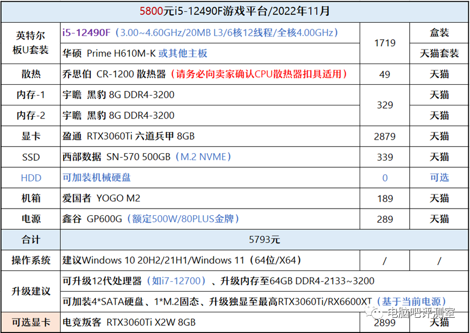Select the price "289"
The width and height of the screenshot is (470, 333).
pos(385,219)
